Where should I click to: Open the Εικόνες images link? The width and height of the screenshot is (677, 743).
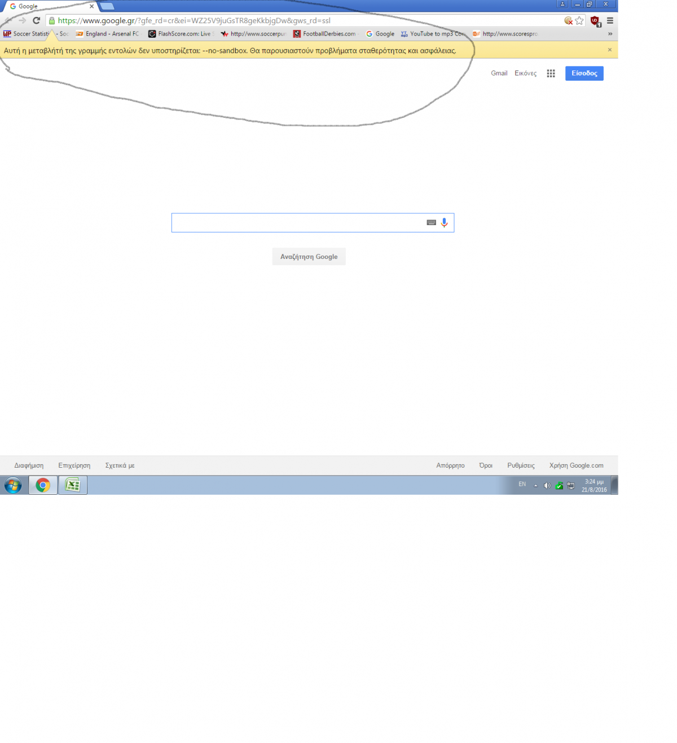click(x=525, y=73)
